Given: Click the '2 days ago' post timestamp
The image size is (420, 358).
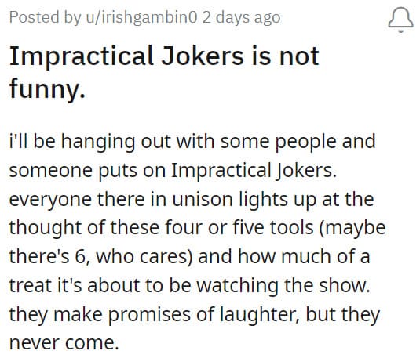Looking at the screenshot, I should (241, 18).
